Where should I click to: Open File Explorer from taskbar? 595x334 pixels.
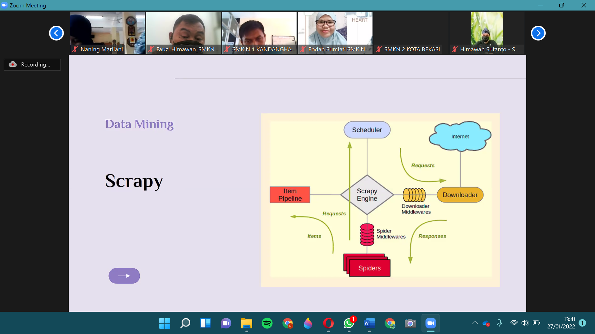coord(246,323)
